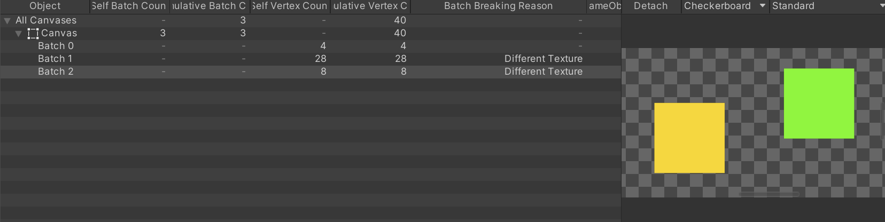Image resolution: width=885 pixels, height=222 pixels.
Task: Click the Self Batch Count column header
Action: click(129, 6)
